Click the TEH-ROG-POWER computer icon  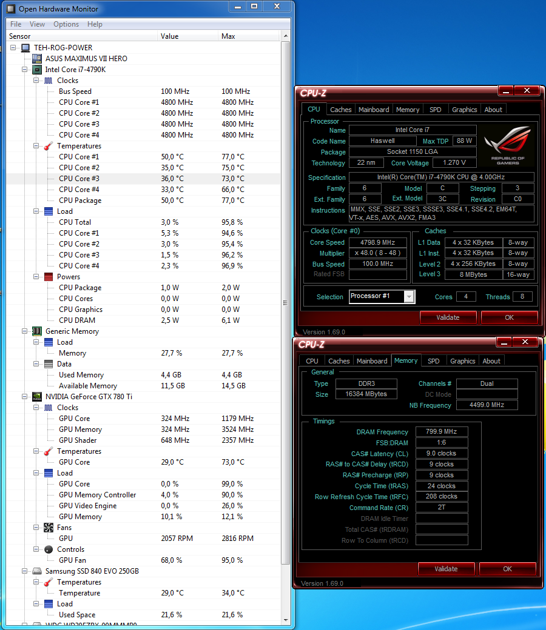[x=25, y=48]
